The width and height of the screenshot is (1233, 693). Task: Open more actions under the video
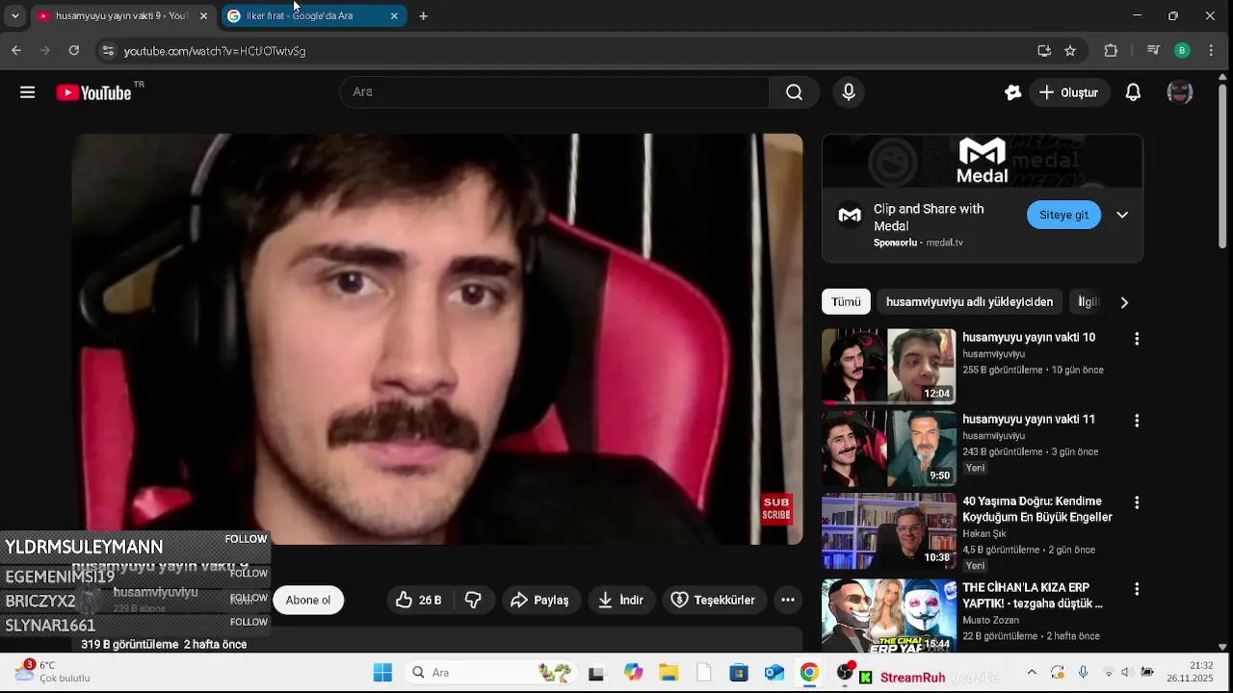tap(788, 600)
